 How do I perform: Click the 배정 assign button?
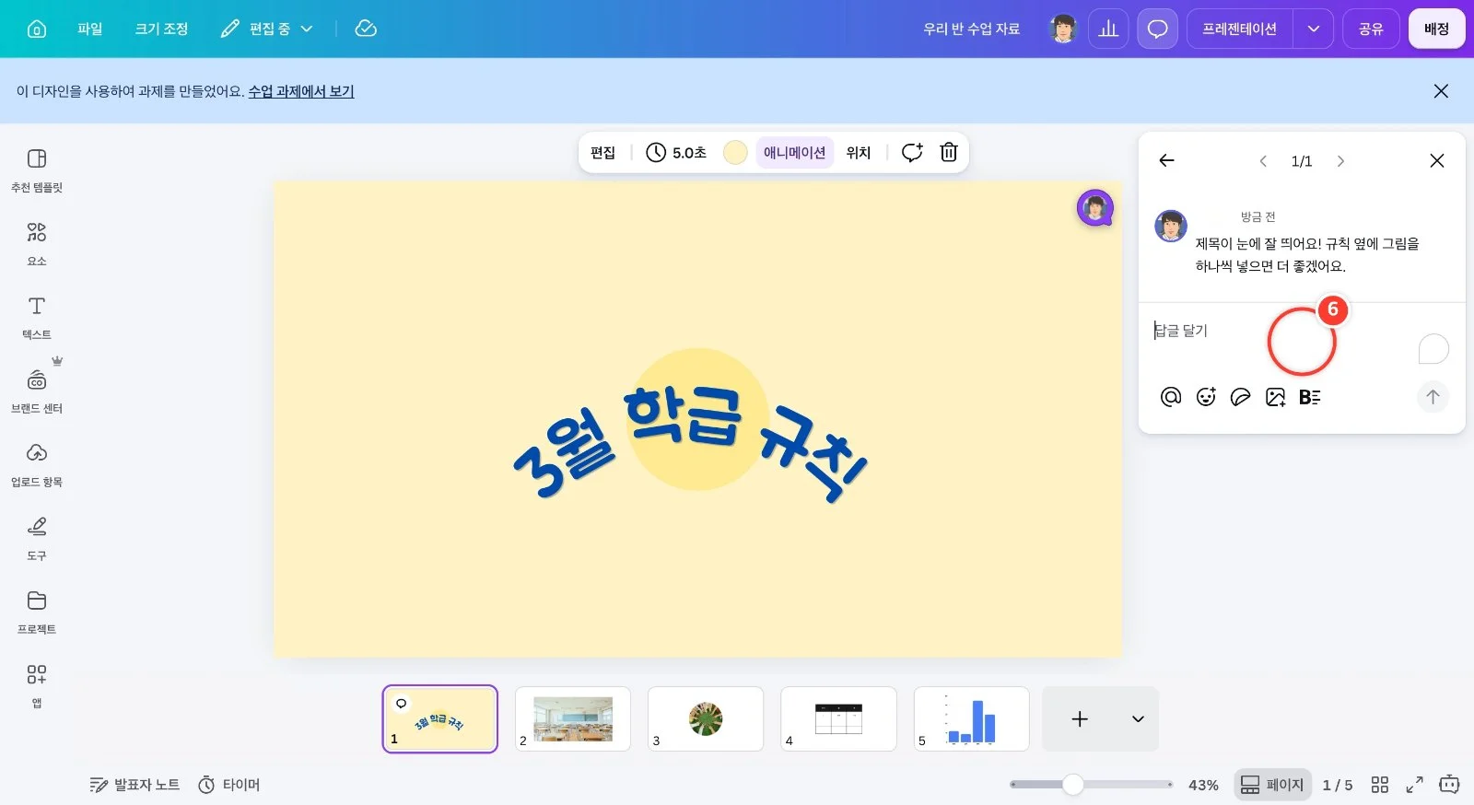[x=1436, y=29]
